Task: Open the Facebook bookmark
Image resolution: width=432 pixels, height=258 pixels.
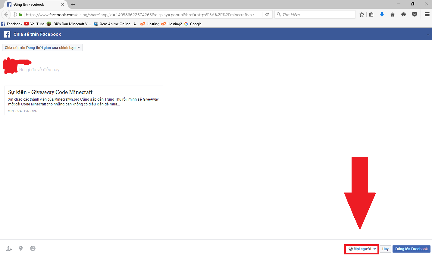Action: tap(12, 24)
